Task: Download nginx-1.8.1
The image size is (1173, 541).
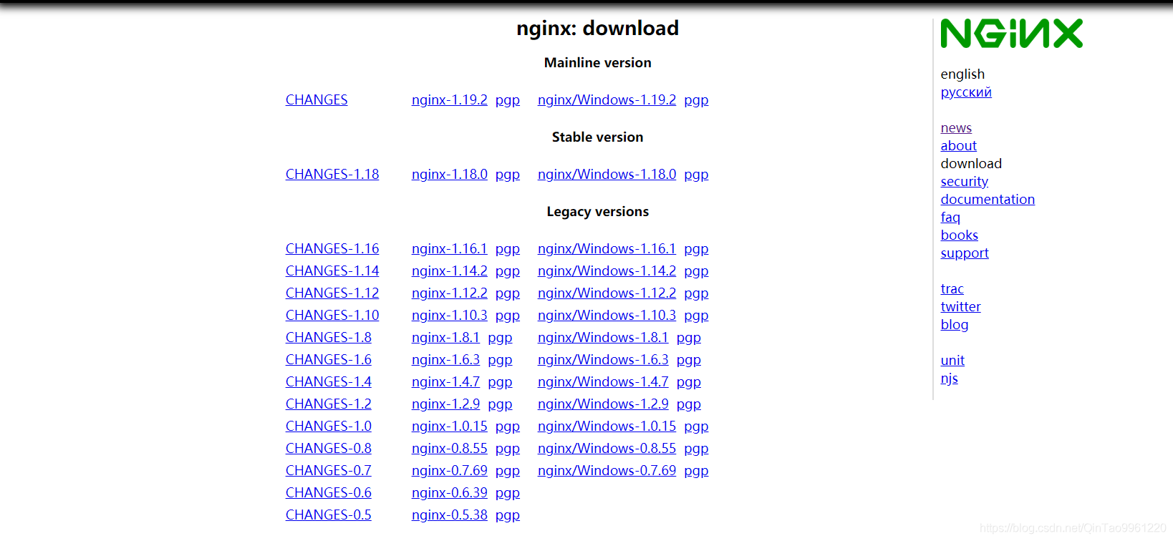Action: tap(445, 338)
